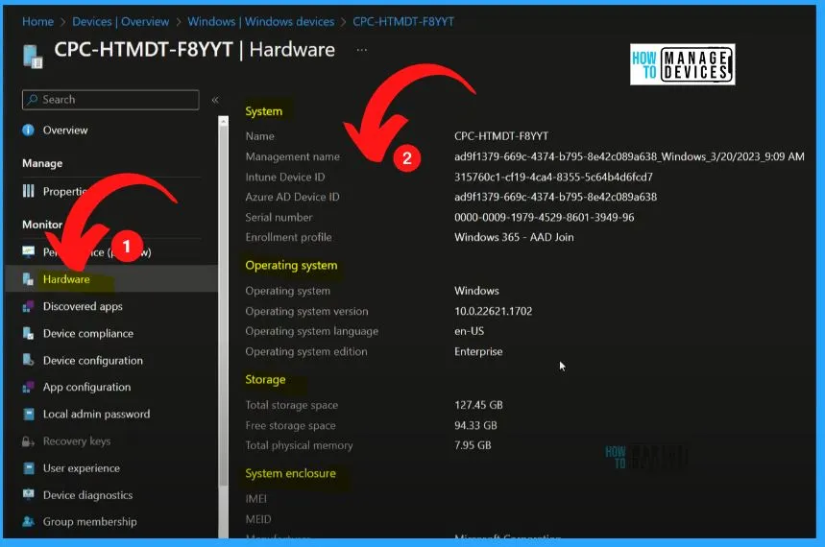Click the Recovery keys lock icon
Screen dimensions: 825x547
tap(29, 441)
